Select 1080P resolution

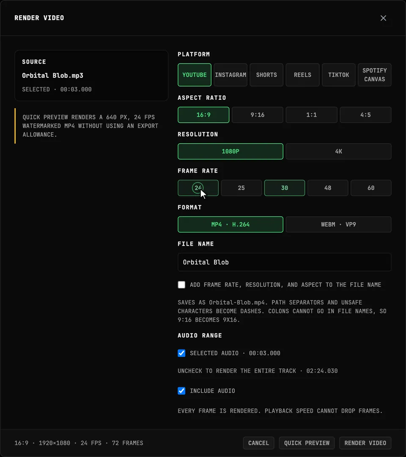pyautogui.click(x=230, y=151)
